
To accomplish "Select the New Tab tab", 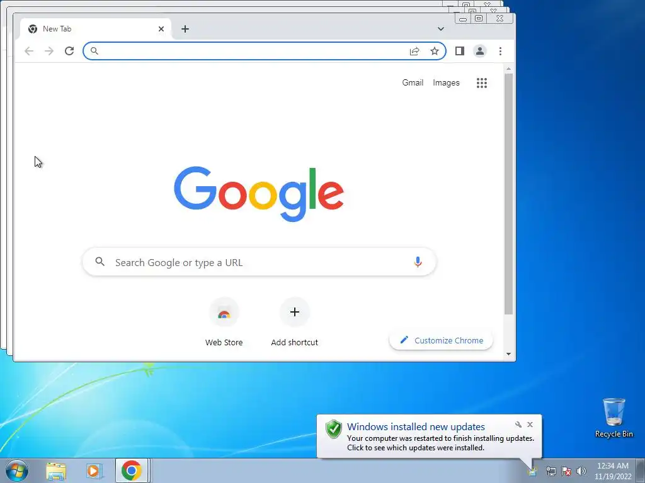I will click(95, 29).
